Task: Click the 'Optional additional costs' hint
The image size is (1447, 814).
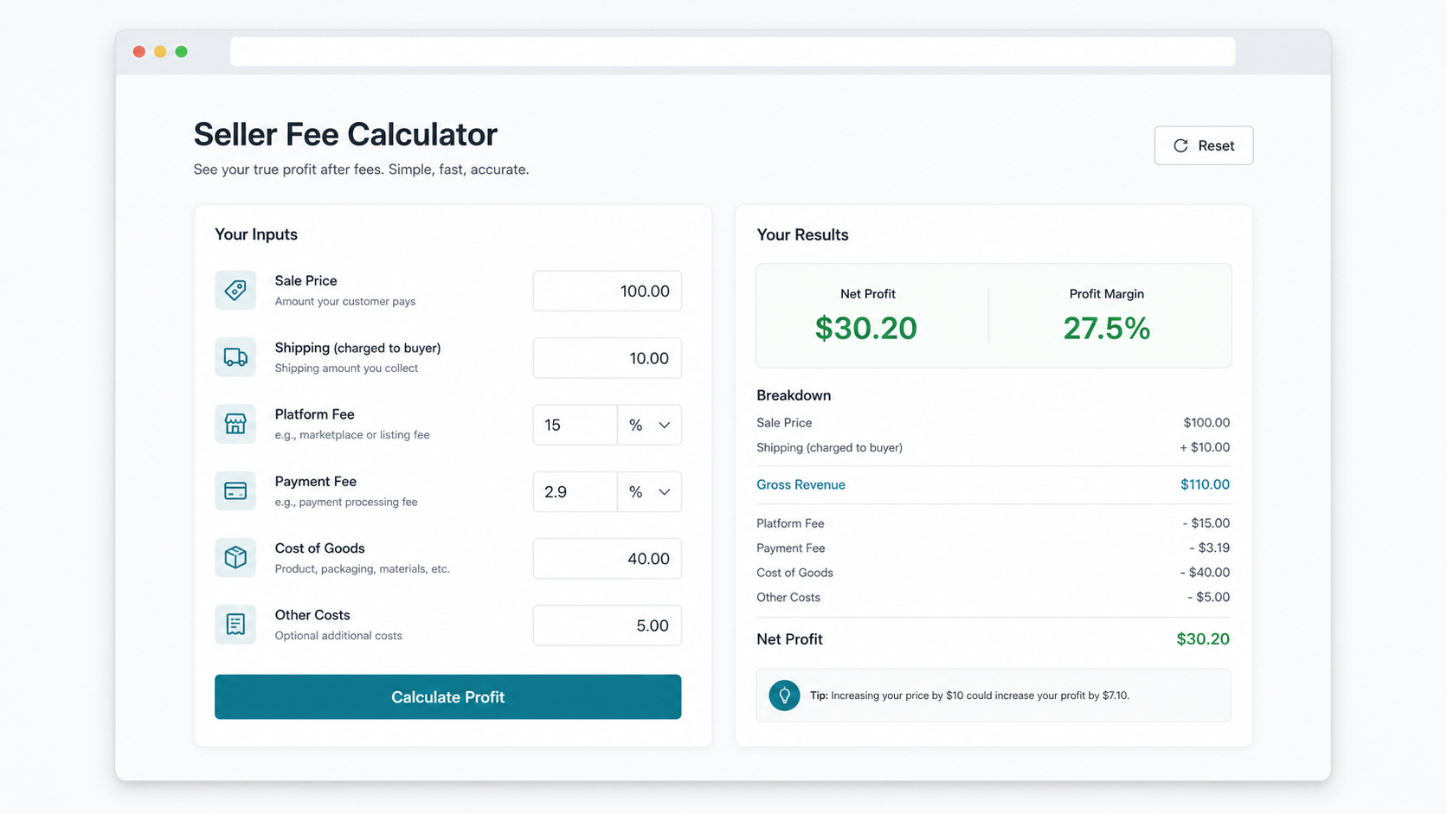Action: [x=338, y=636]
